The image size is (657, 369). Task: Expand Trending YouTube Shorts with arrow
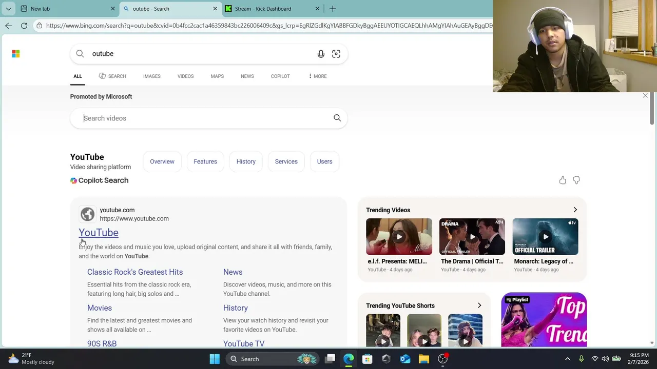click(479, 306)
